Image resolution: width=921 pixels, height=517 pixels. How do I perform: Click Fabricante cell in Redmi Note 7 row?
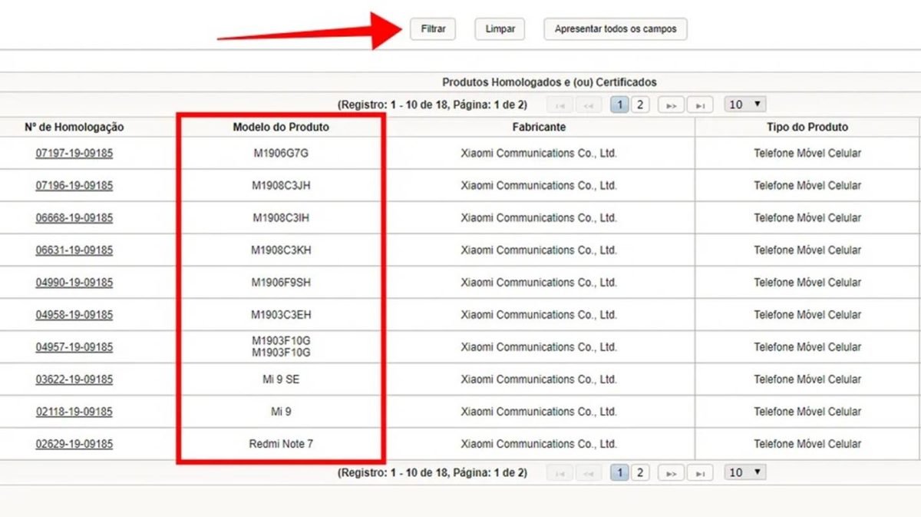(539, 443)
